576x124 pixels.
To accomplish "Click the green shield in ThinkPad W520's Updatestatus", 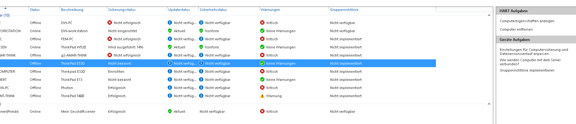I will pos(170,47).
